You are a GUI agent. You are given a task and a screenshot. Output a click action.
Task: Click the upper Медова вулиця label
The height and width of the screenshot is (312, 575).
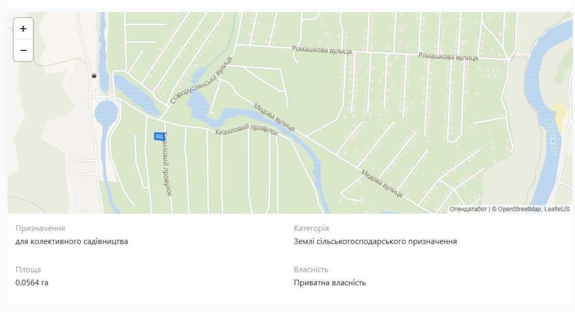274,117
